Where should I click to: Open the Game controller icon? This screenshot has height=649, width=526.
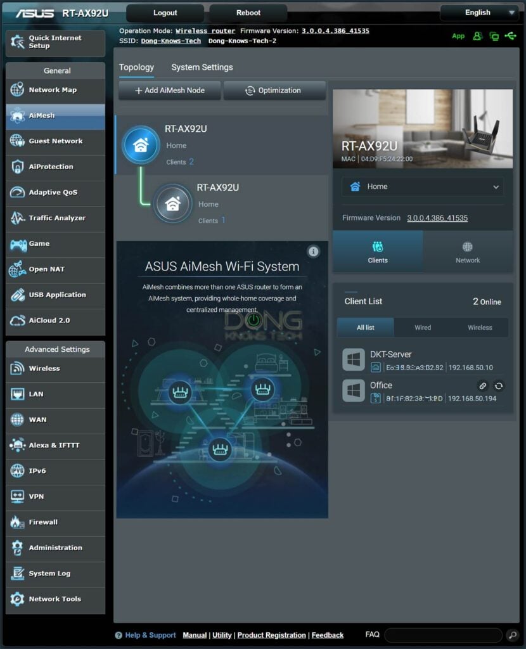(x=18, y=244)
